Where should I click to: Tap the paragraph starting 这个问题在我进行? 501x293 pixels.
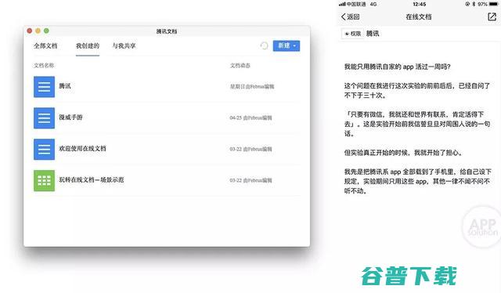[417, 91]
